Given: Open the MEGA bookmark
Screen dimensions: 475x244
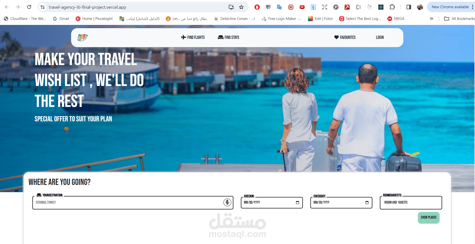Looking at the screenshot, I should 396,19.
